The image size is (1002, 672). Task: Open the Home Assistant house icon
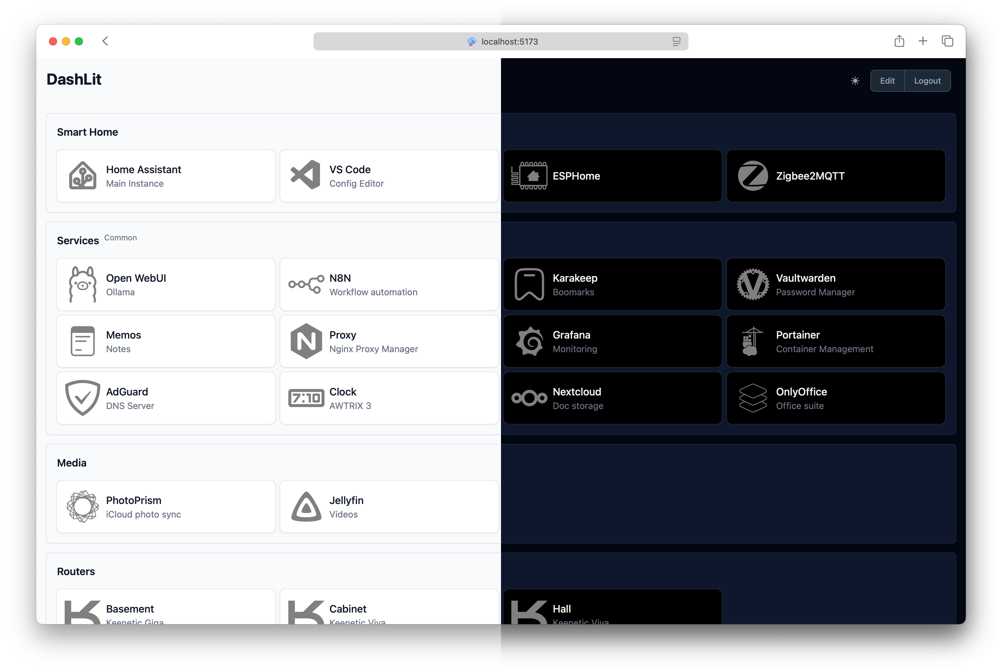point(82,176)
